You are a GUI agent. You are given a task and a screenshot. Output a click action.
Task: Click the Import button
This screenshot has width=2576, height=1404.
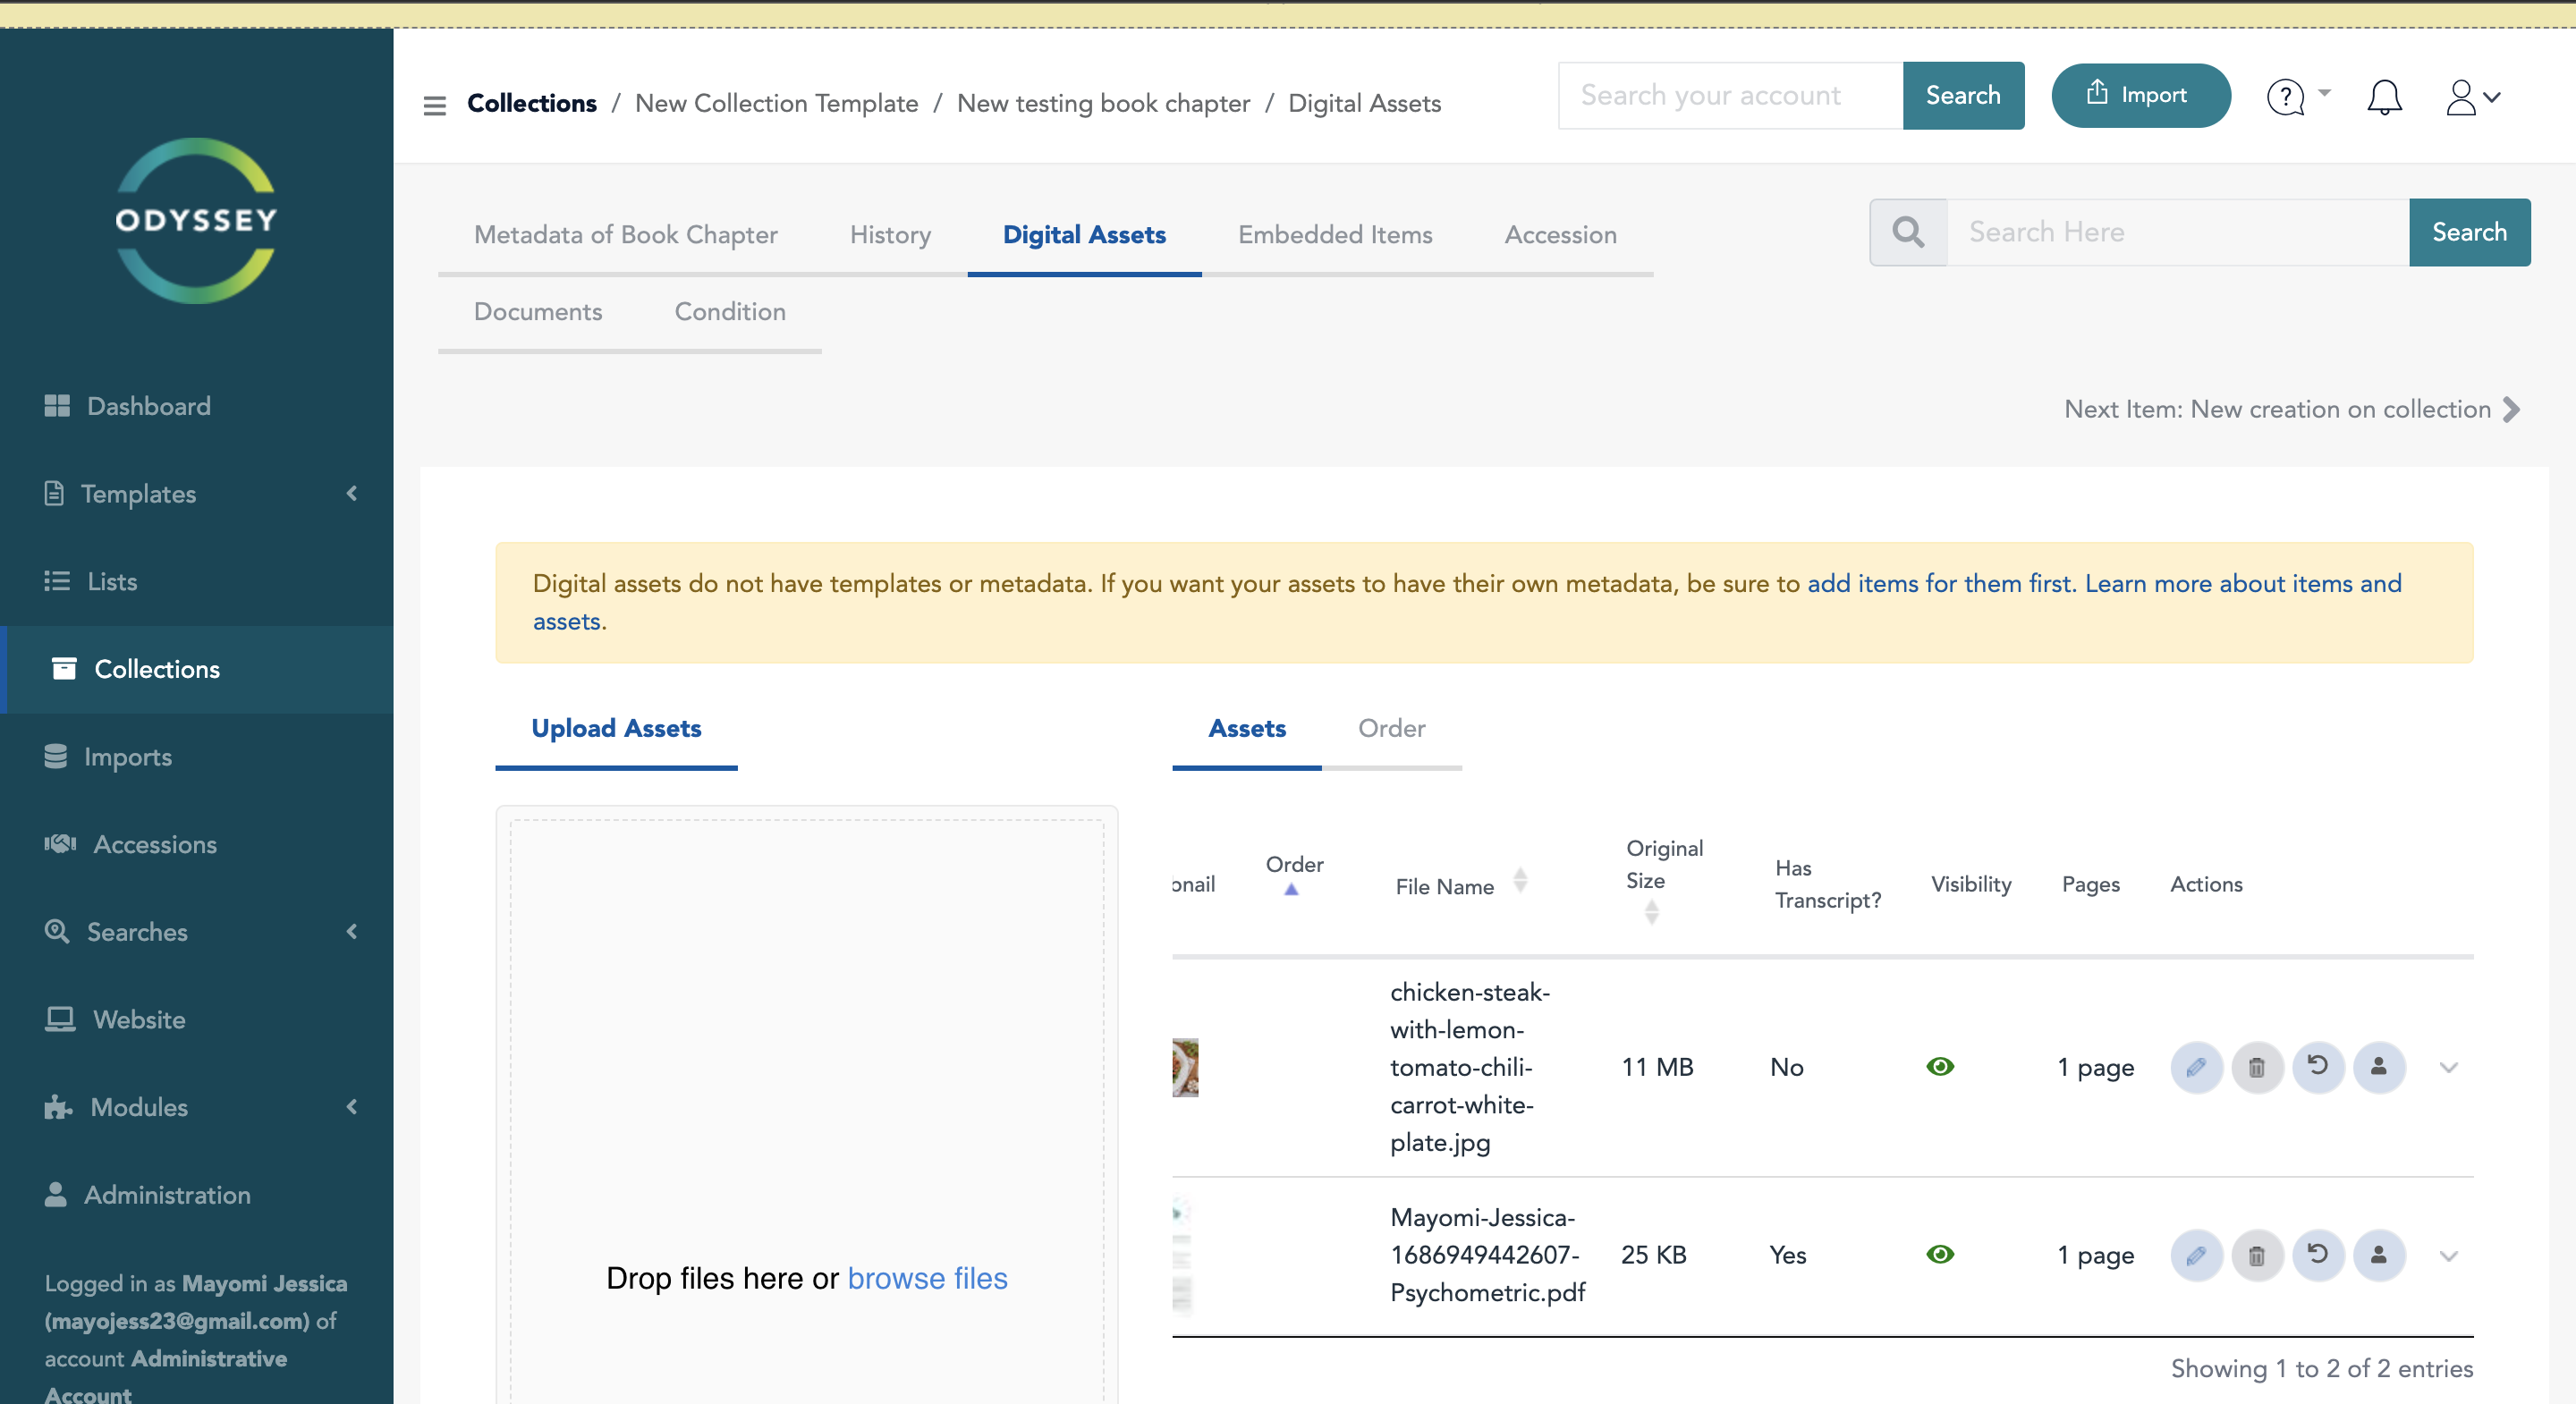pos(2140,95)
